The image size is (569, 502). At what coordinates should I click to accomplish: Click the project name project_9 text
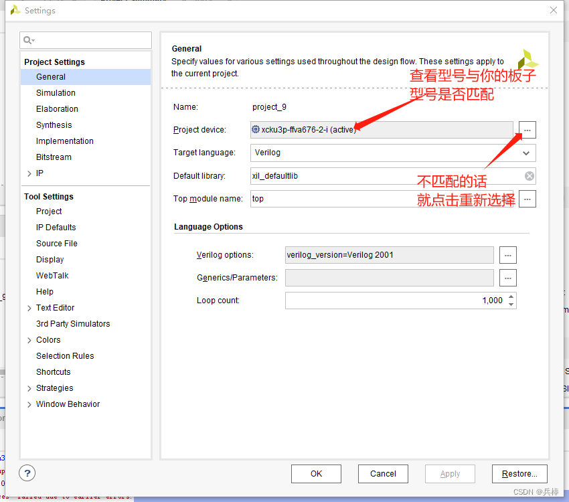[x=269, y=107]
